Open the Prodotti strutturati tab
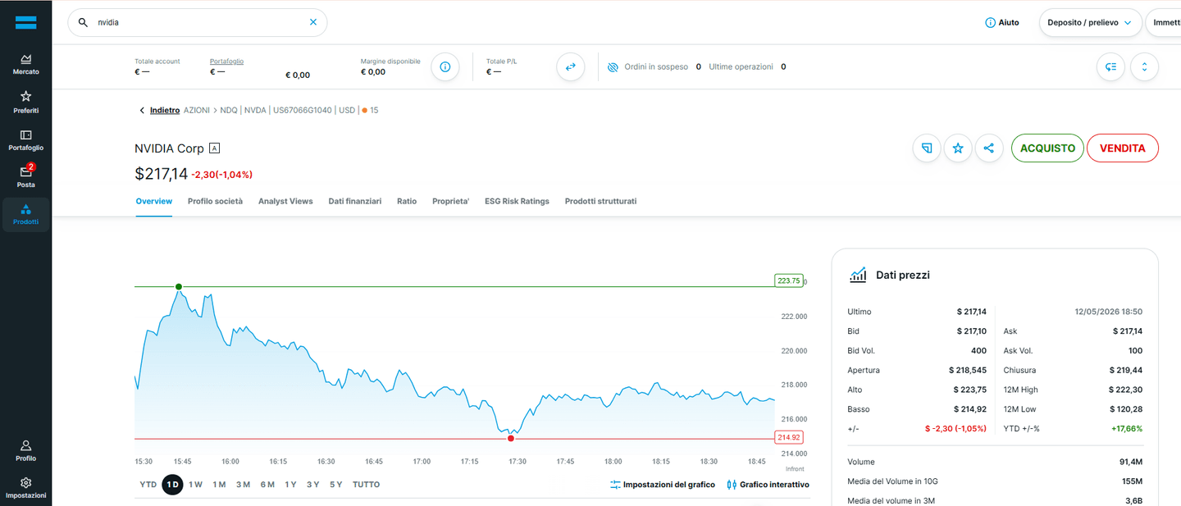Image resolution: width=1181 pixels, height=506 pixels. tap(600, 201)
